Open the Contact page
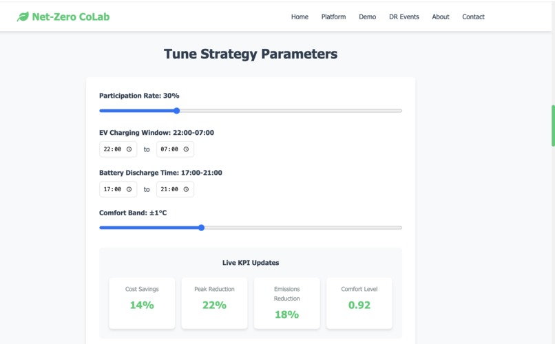The image size is (555, 344). (x=473, y=17)
